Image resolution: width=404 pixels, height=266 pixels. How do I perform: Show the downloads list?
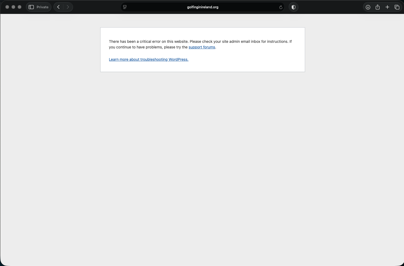[x=368, y=7]
